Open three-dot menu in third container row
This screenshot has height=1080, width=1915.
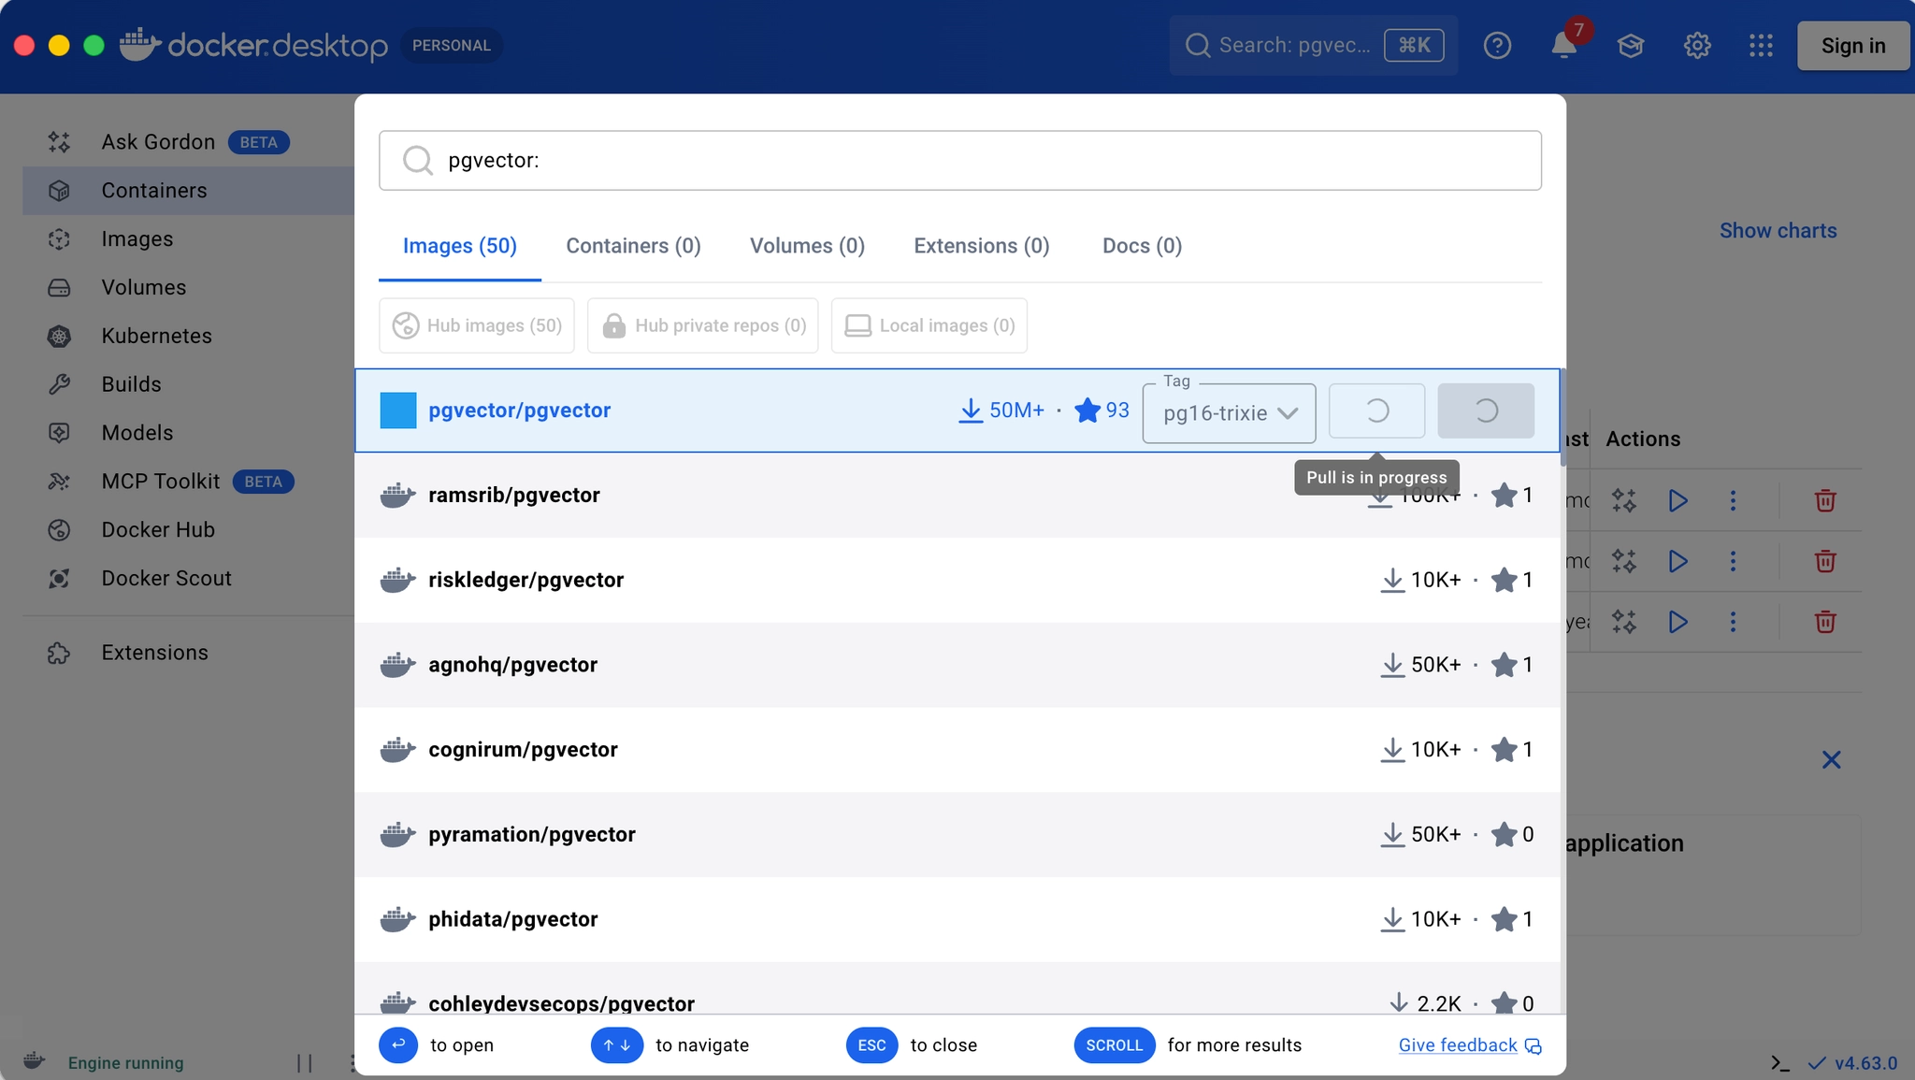tap(1733, 622)
